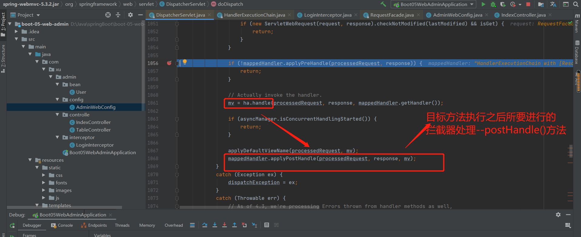Screen dimensions: 581x237
Task: Click the Step Into blue arrow icon
Action: pos(215,225)
